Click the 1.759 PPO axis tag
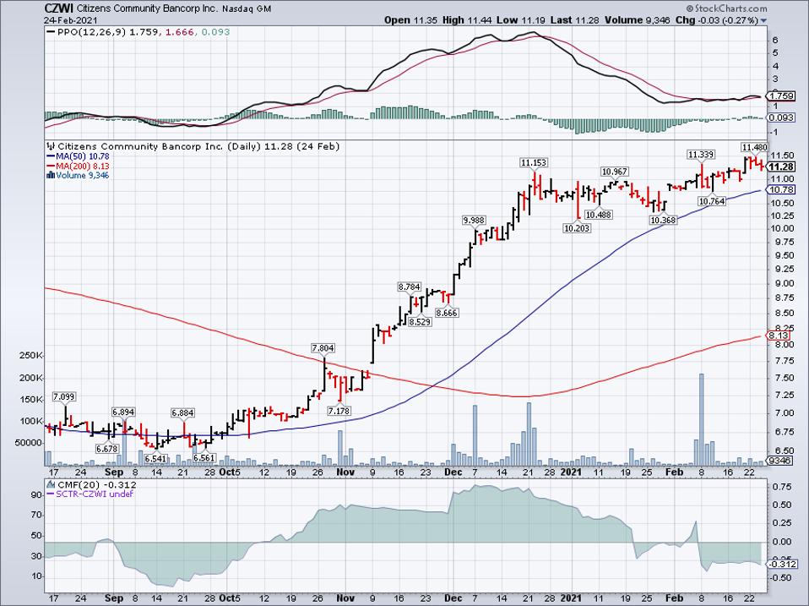This screenshot has height=606, width=809. pyautogui.click(x=781, y=96)
